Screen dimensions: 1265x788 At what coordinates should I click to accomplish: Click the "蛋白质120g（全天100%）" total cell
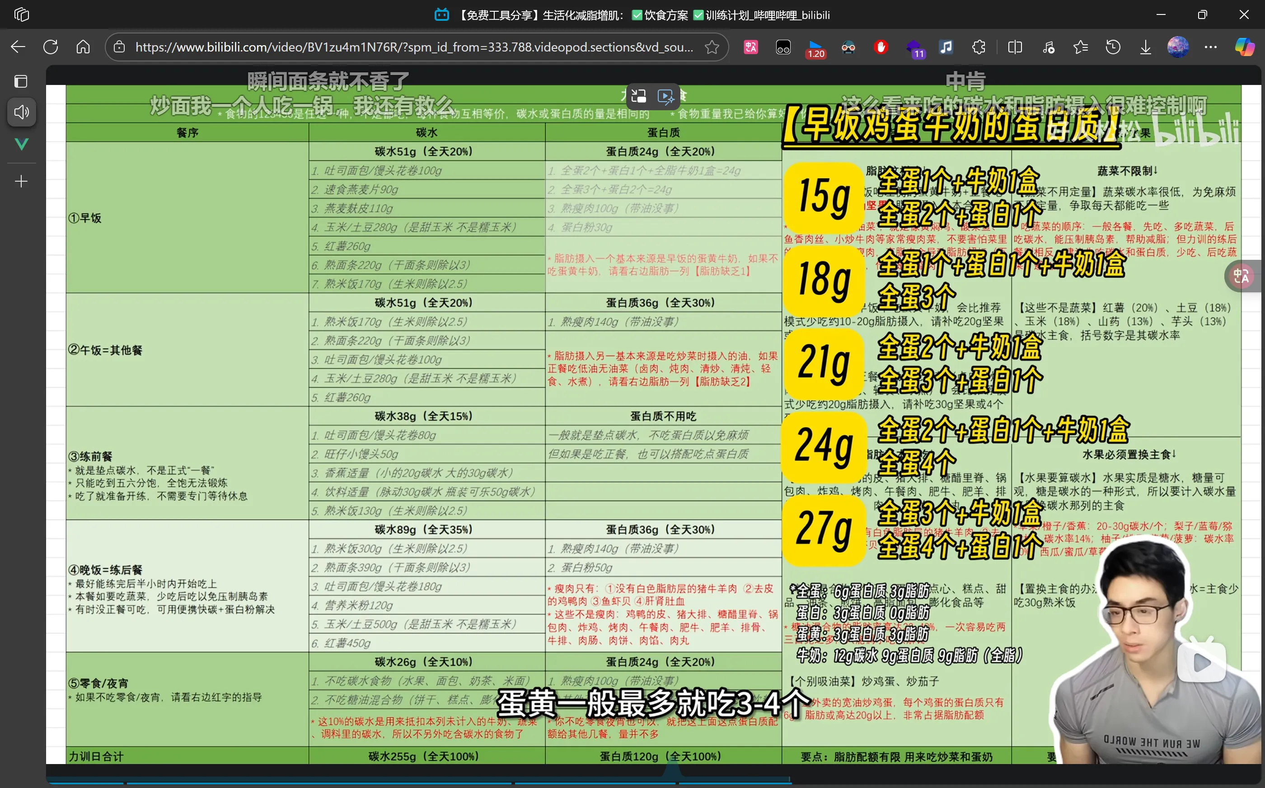coord(663,756)
